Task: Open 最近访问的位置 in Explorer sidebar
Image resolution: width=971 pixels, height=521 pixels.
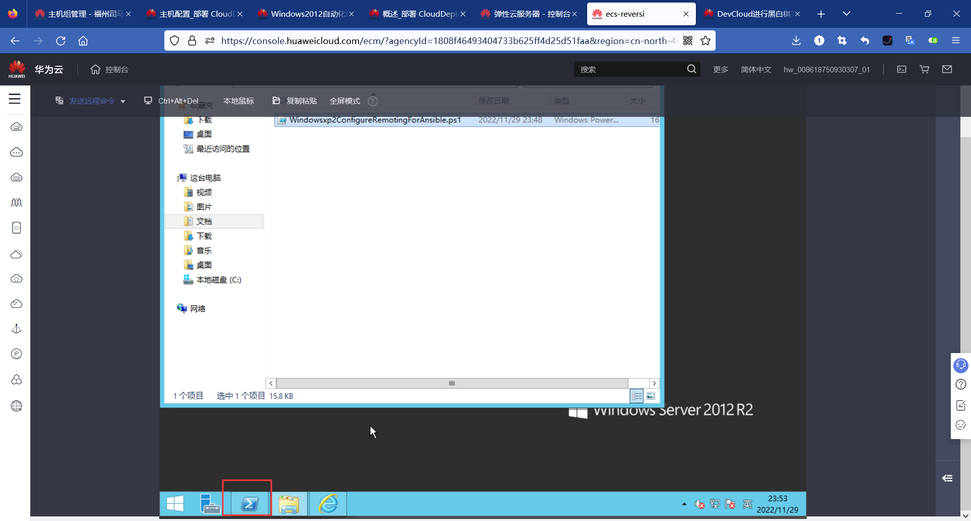Action: tap(216, 149)
